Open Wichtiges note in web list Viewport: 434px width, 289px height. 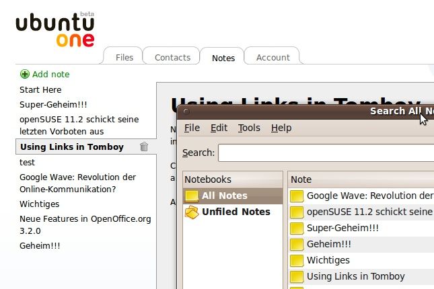point(39,204)
